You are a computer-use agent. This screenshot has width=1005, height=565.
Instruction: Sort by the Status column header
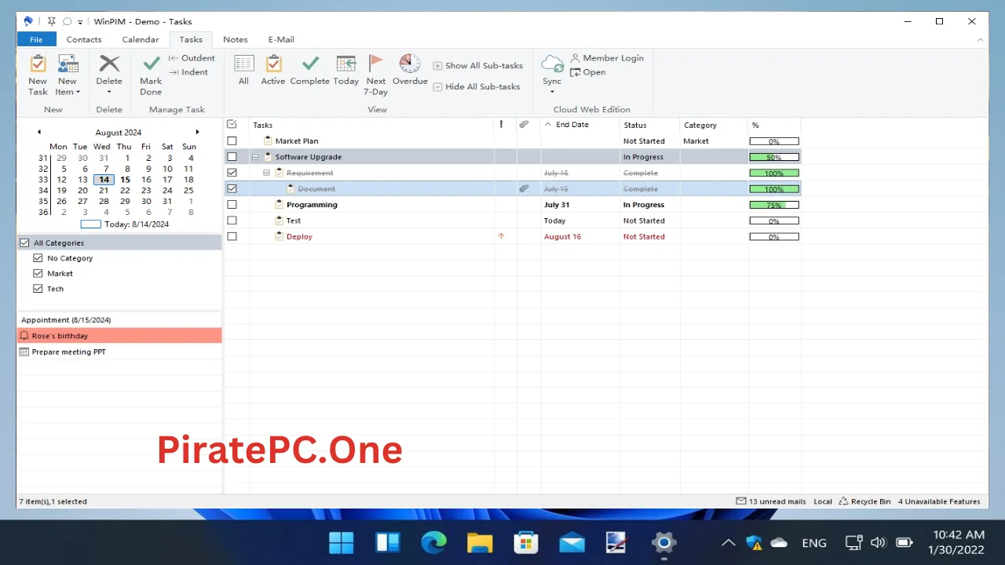pos(649,125)
